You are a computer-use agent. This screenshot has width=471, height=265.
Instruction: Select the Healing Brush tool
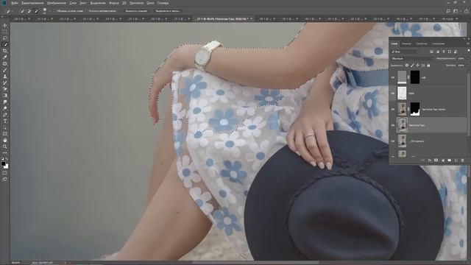tap(5, 64)
